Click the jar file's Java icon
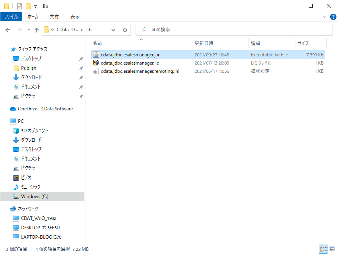The width and height of the screenshot is (338, 254). click(96, 55)
